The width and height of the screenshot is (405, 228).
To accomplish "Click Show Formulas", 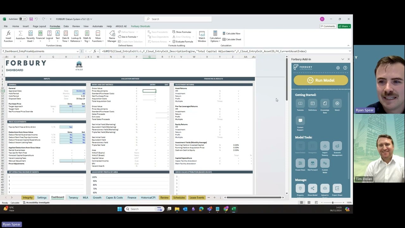I will (x=182, y=32).
